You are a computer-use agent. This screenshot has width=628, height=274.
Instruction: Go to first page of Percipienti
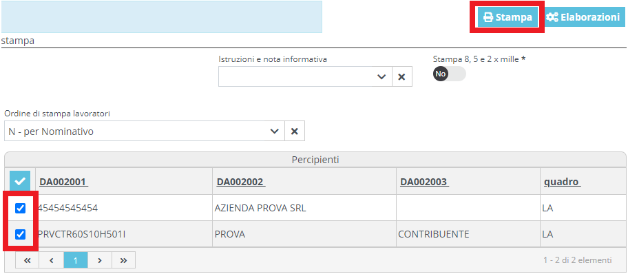pyautogui.click(x=28, y=260)
